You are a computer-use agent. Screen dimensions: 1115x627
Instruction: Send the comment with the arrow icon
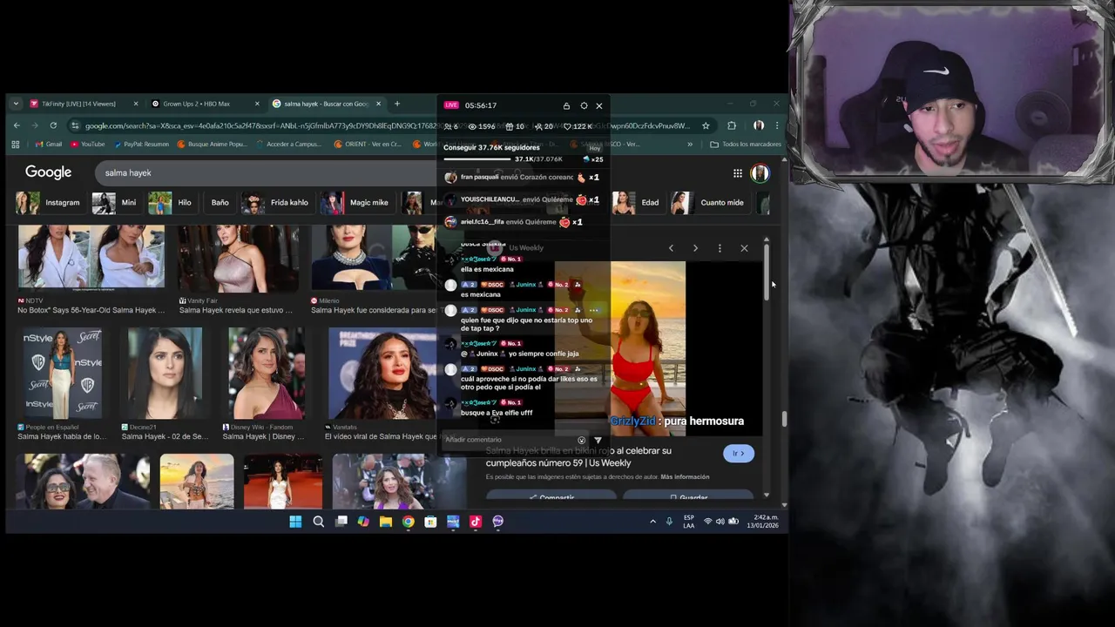598,440
